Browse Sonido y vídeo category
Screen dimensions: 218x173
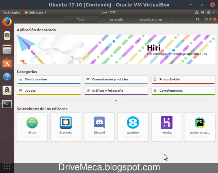tap(49, 79)
